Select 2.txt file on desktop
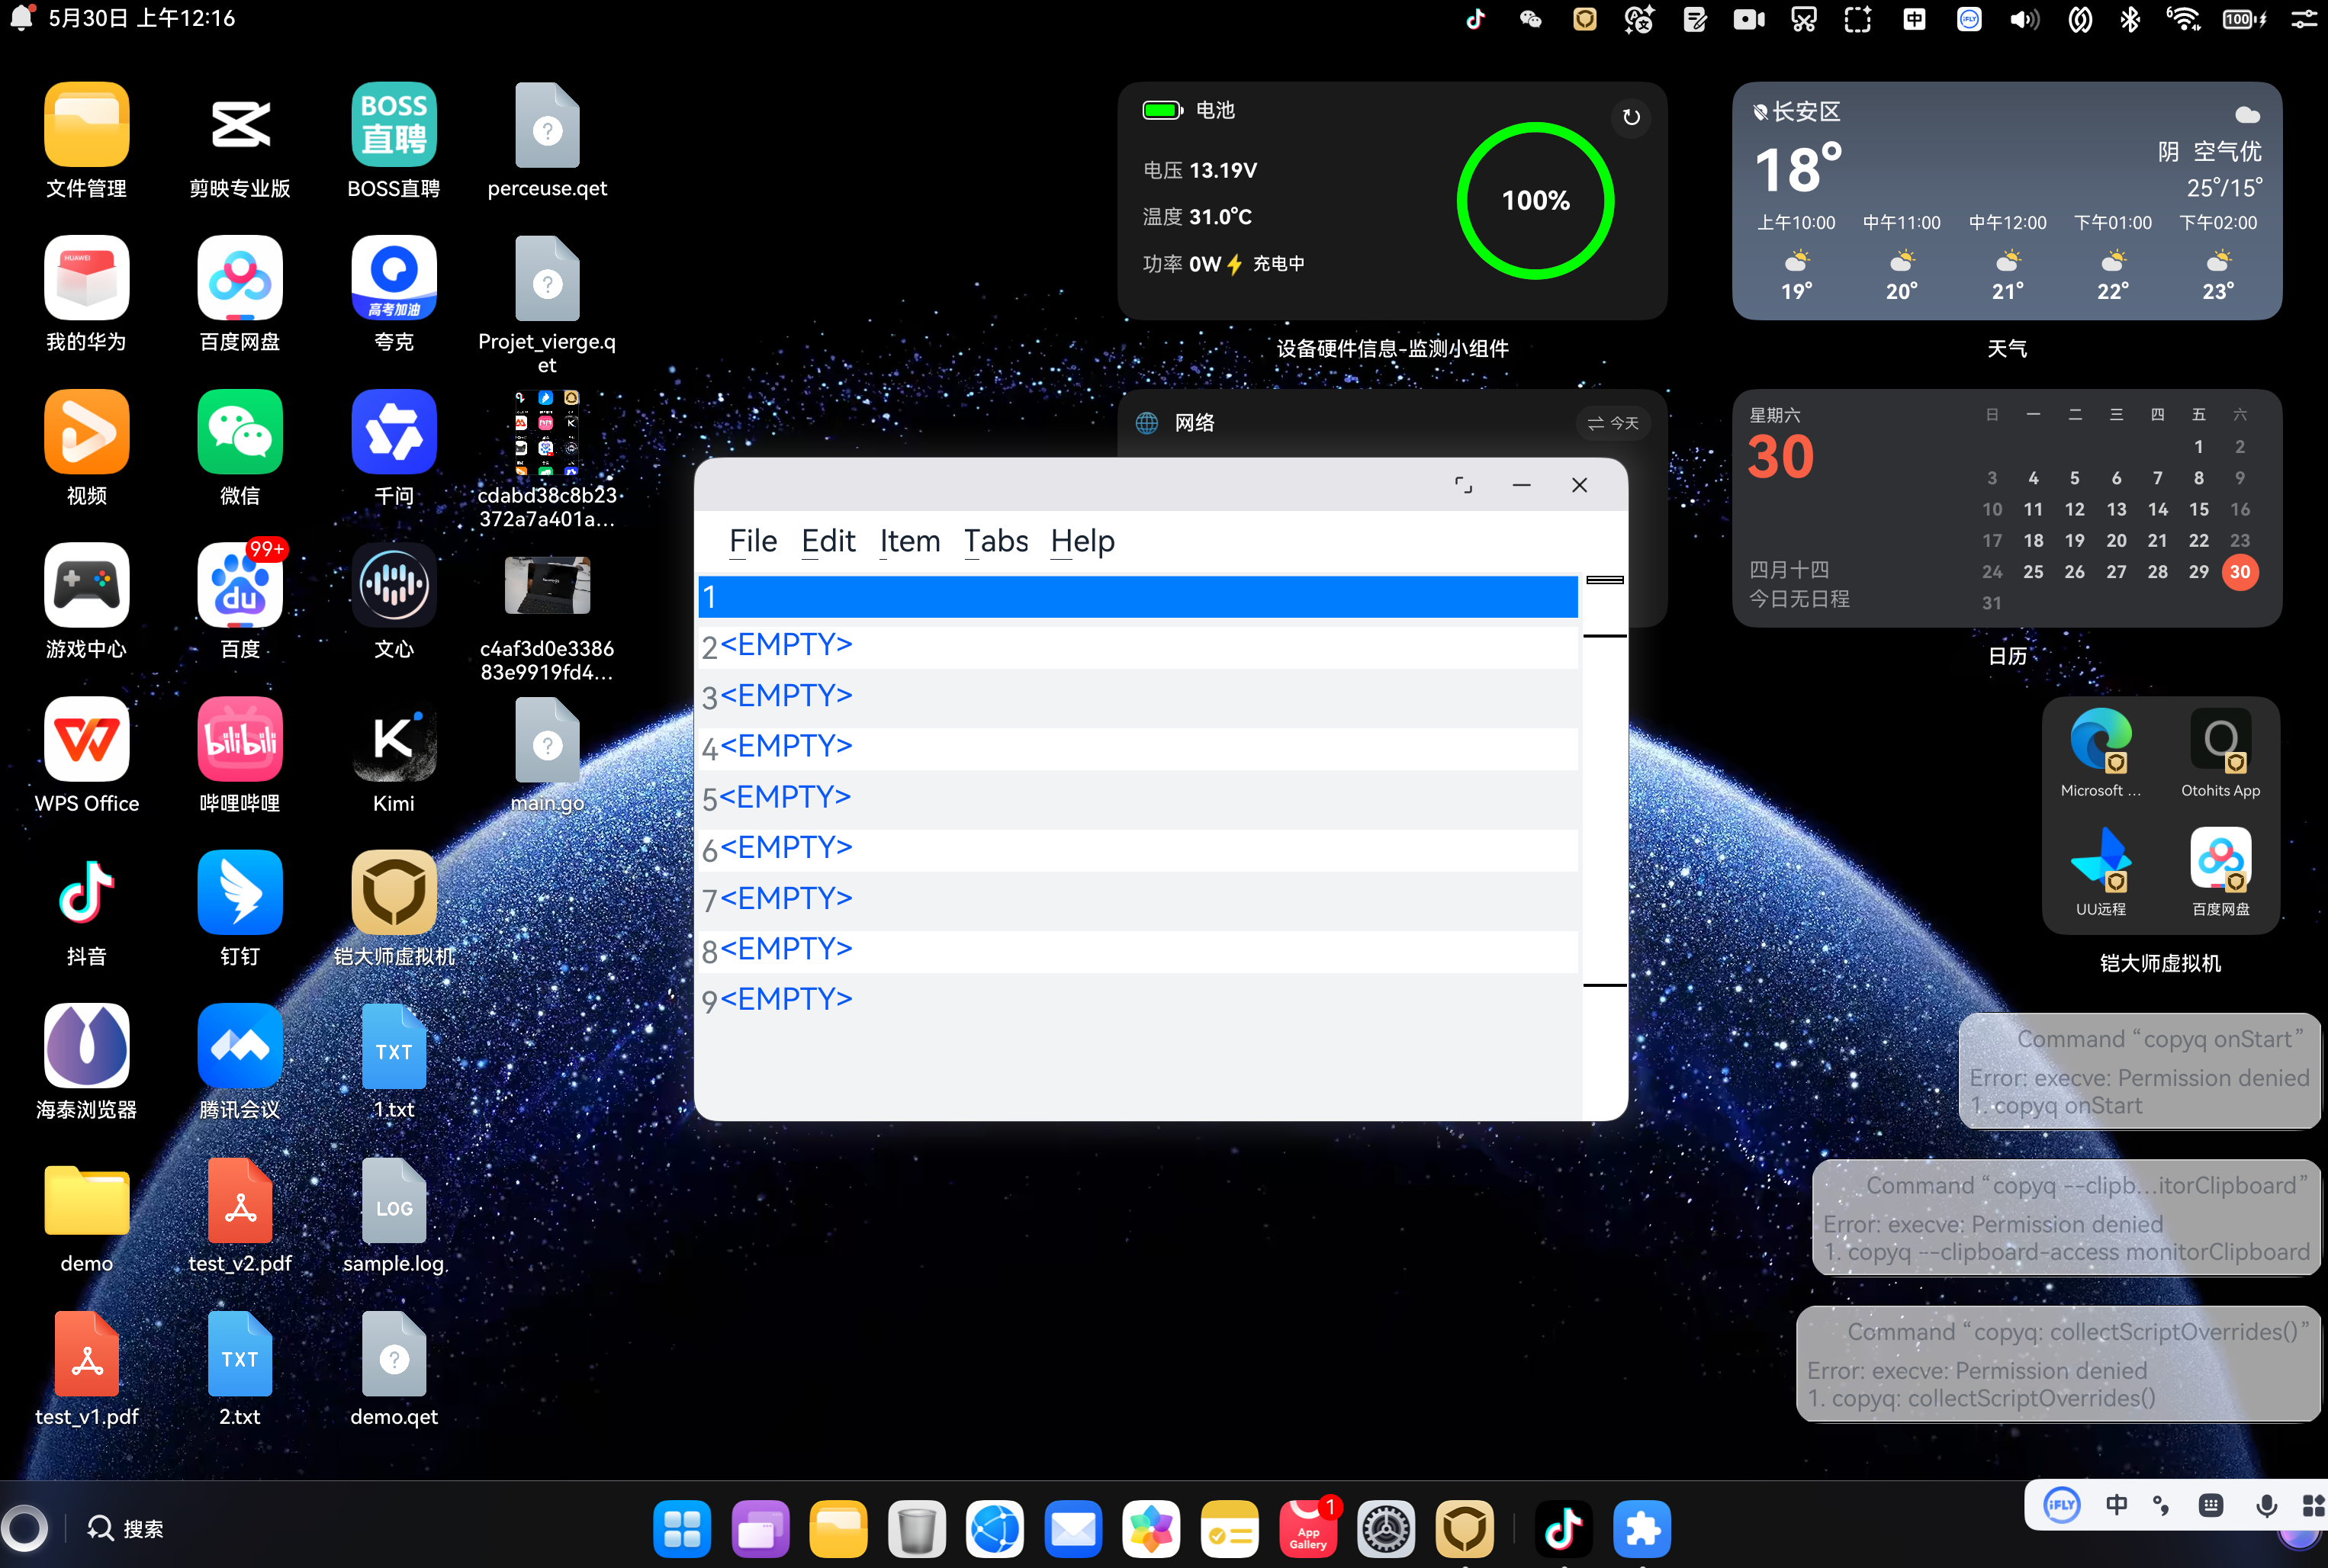2328x1568 pixels. point(240,1354)
